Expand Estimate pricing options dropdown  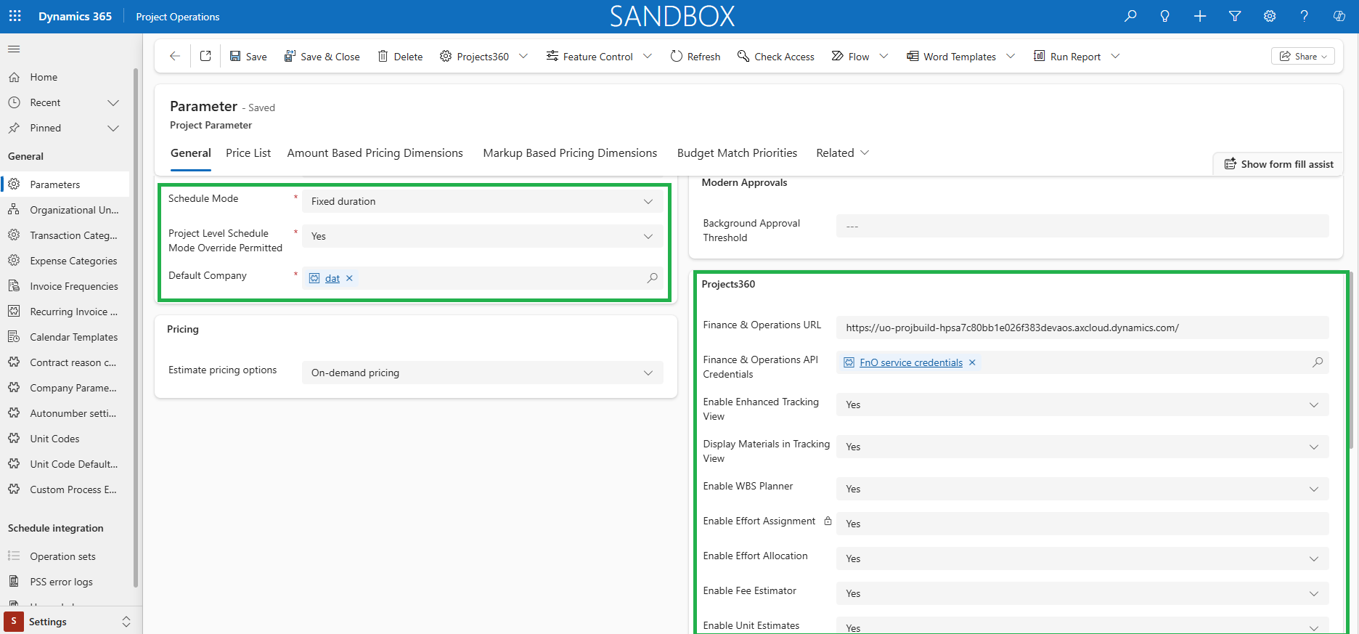pyautogui.click(x=483, y=373)
